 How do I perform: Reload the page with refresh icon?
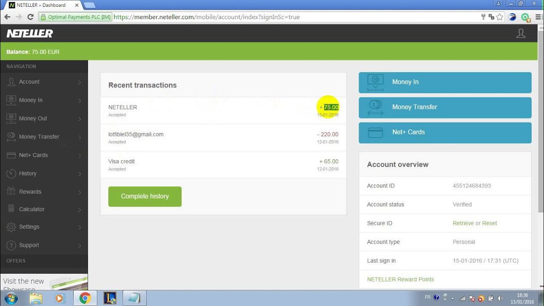coord(30,17)
